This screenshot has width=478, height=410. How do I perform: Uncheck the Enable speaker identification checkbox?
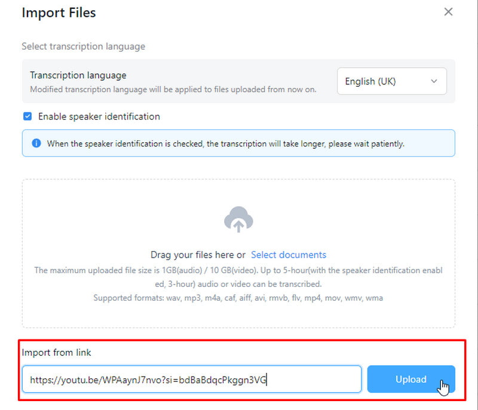pyautogui.click(x=27, y=116)
